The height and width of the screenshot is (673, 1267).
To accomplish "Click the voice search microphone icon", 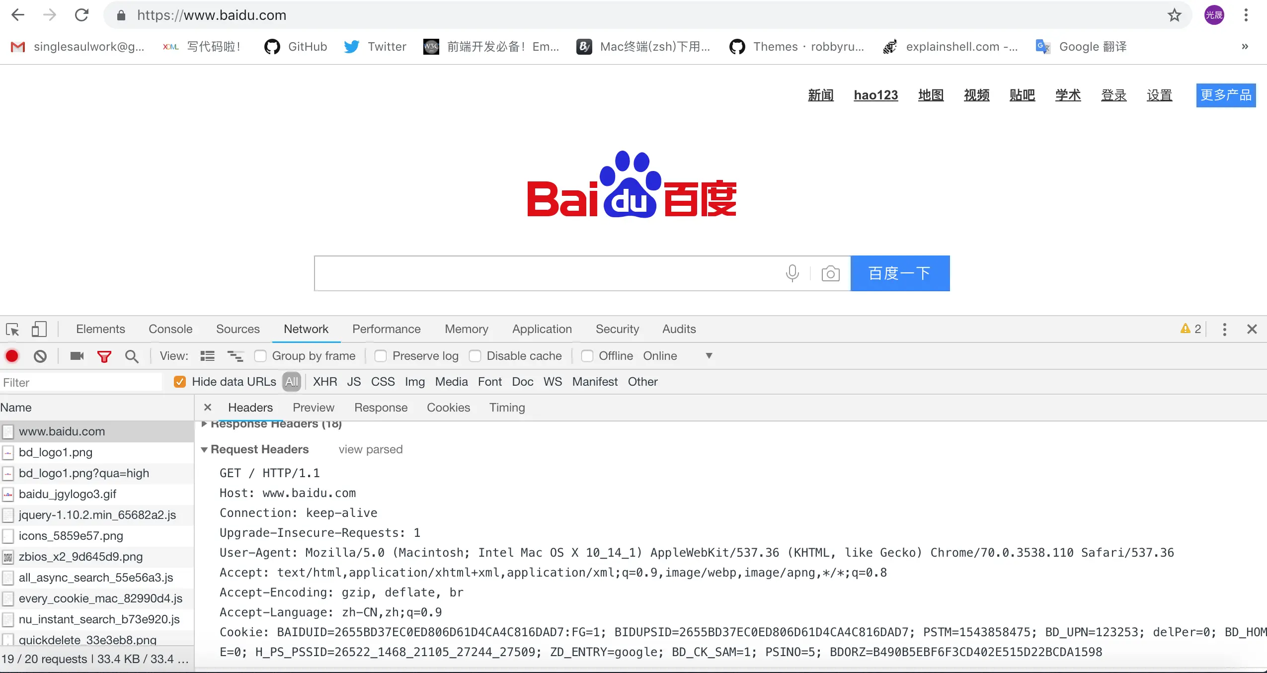I will pos(792,273).
